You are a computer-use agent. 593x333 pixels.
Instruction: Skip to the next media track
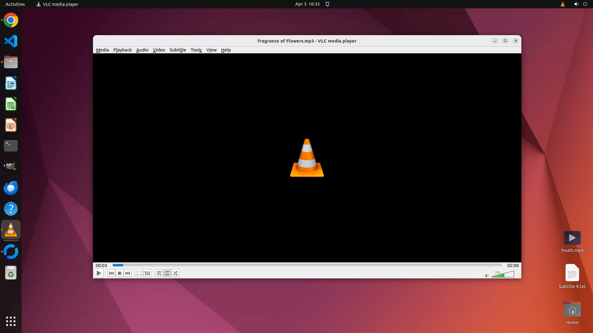128,273
